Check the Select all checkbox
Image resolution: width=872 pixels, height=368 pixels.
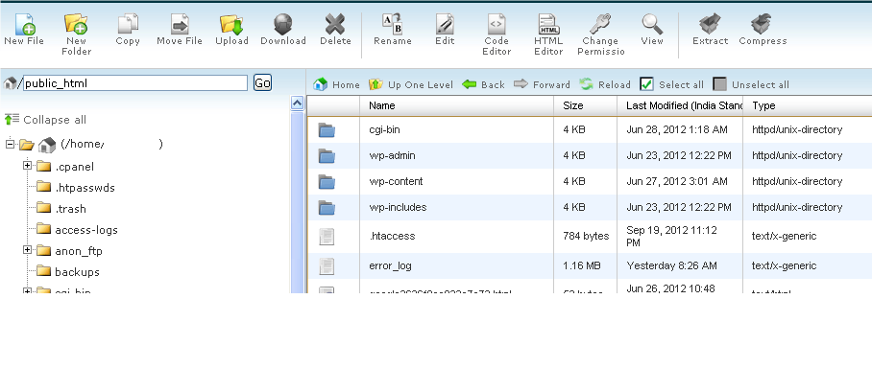click(x=646, y=84)
